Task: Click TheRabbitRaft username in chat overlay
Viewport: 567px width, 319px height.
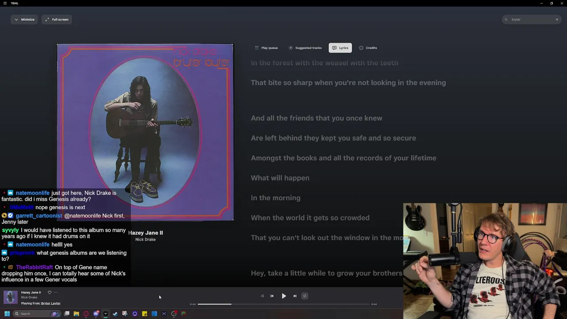Action: 34,268
